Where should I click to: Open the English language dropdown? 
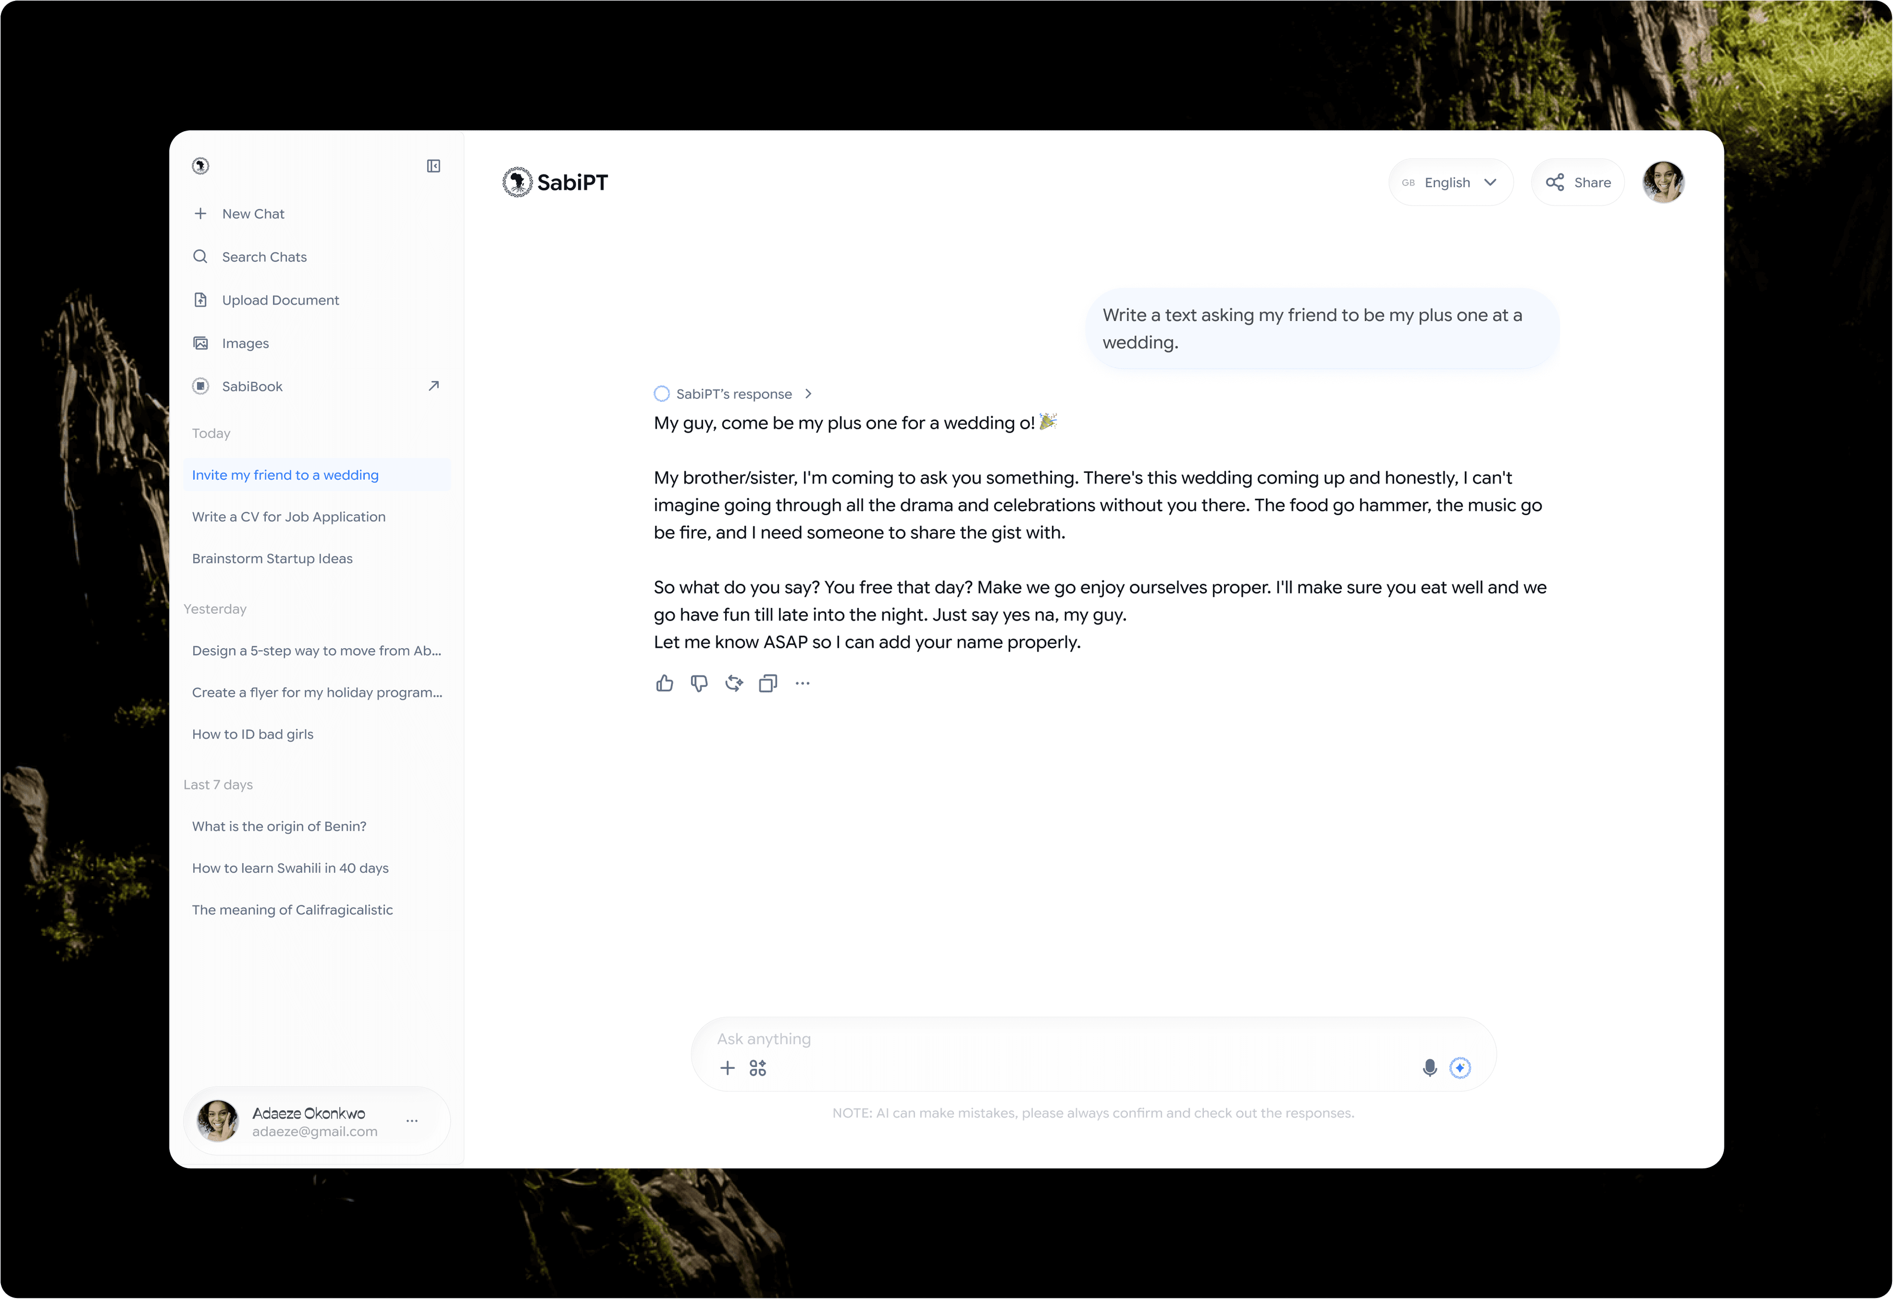1451,182
